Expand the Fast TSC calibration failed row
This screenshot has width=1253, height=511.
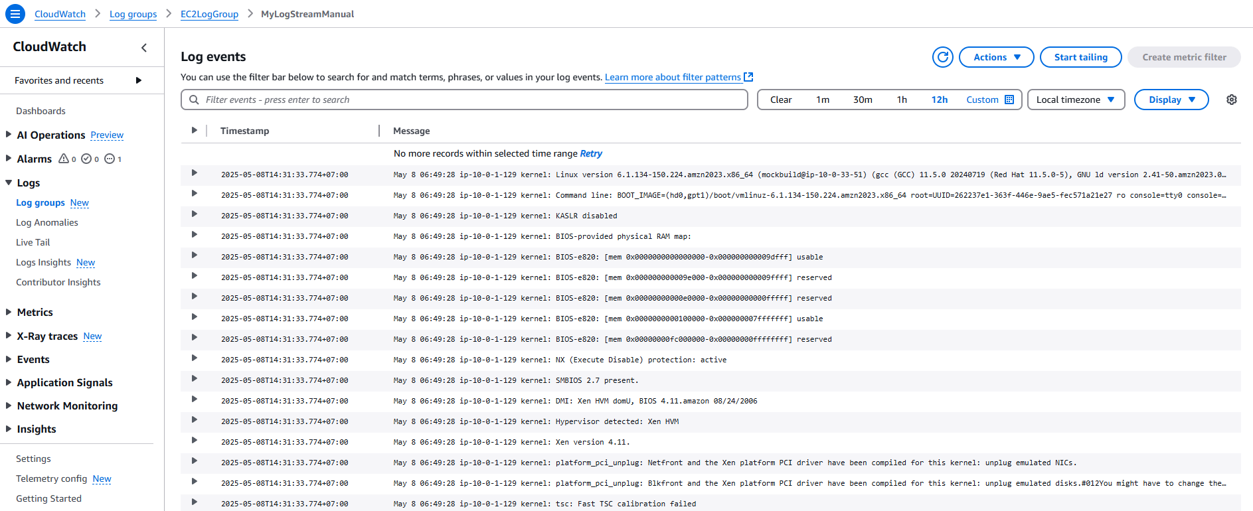194,502
